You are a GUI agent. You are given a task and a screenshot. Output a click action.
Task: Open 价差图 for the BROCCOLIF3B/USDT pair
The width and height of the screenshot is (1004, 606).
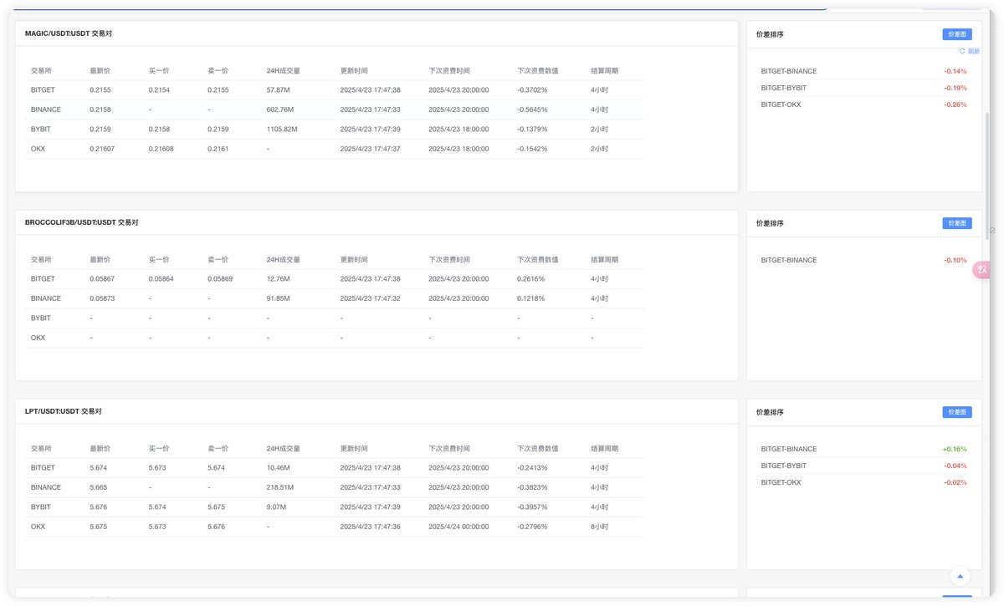coord(956,223)
